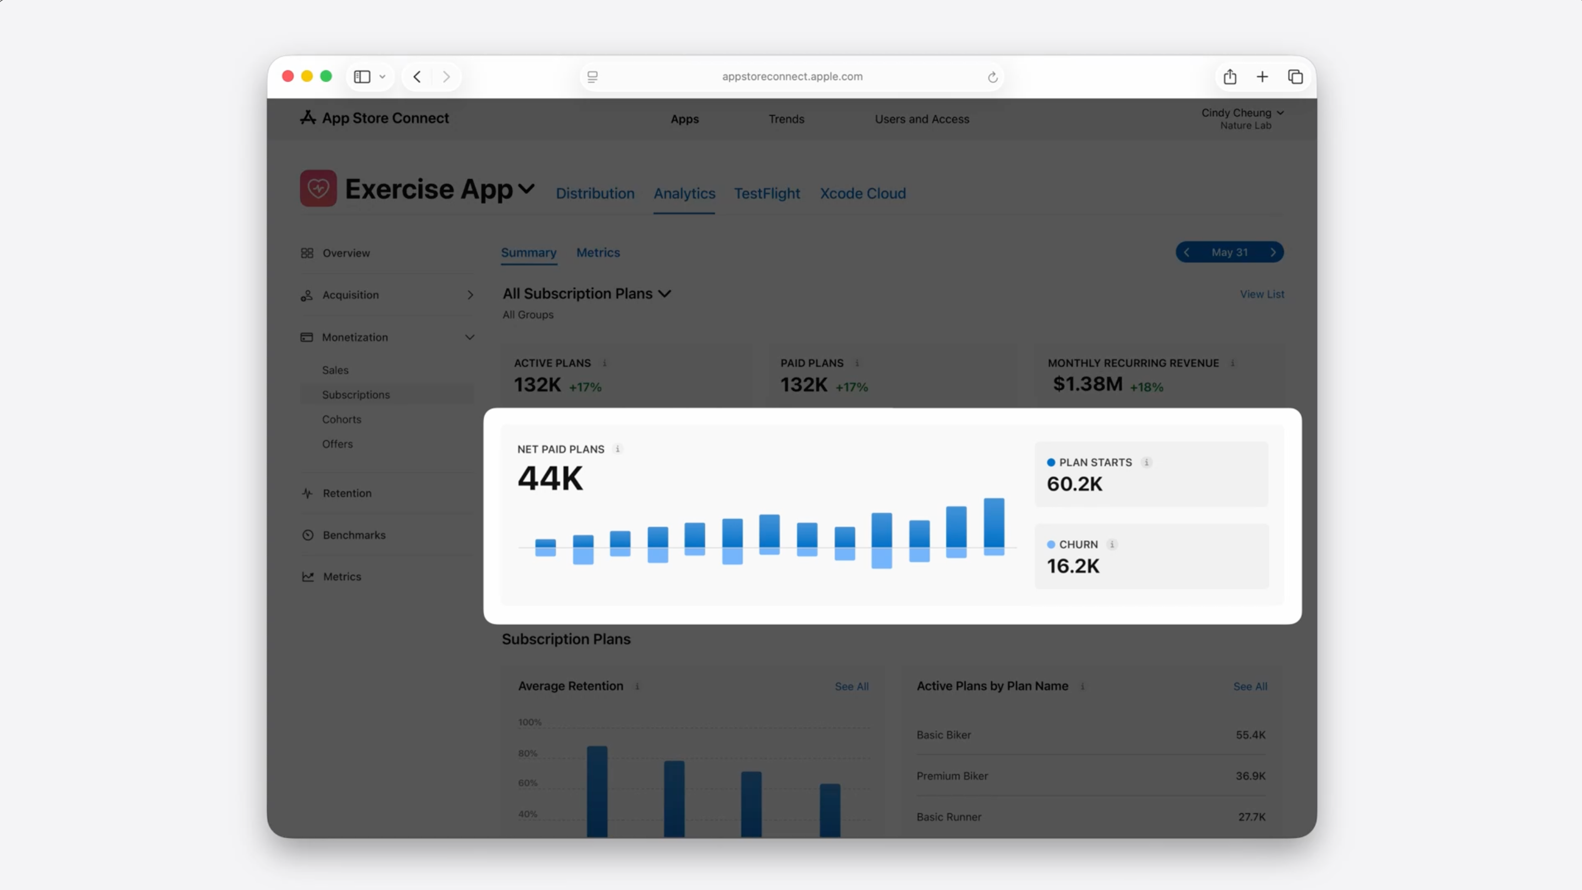
Task: Open a new tab with plus icon
Action: point(1262,77)
